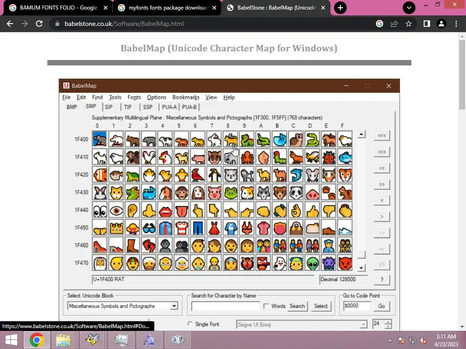Switch to the BMP plane tab
This screenshot has height=349, width=466.
coord(72,107)
